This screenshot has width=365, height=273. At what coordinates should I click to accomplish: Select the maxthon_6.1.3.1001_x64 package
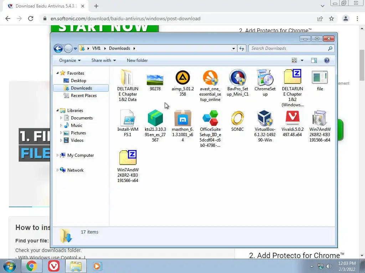click(x=182, y=126)
